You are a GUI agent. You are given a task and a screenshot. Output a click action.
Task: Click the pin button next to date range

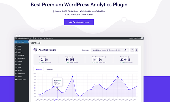pyautogui.click(x=132, y=50)
